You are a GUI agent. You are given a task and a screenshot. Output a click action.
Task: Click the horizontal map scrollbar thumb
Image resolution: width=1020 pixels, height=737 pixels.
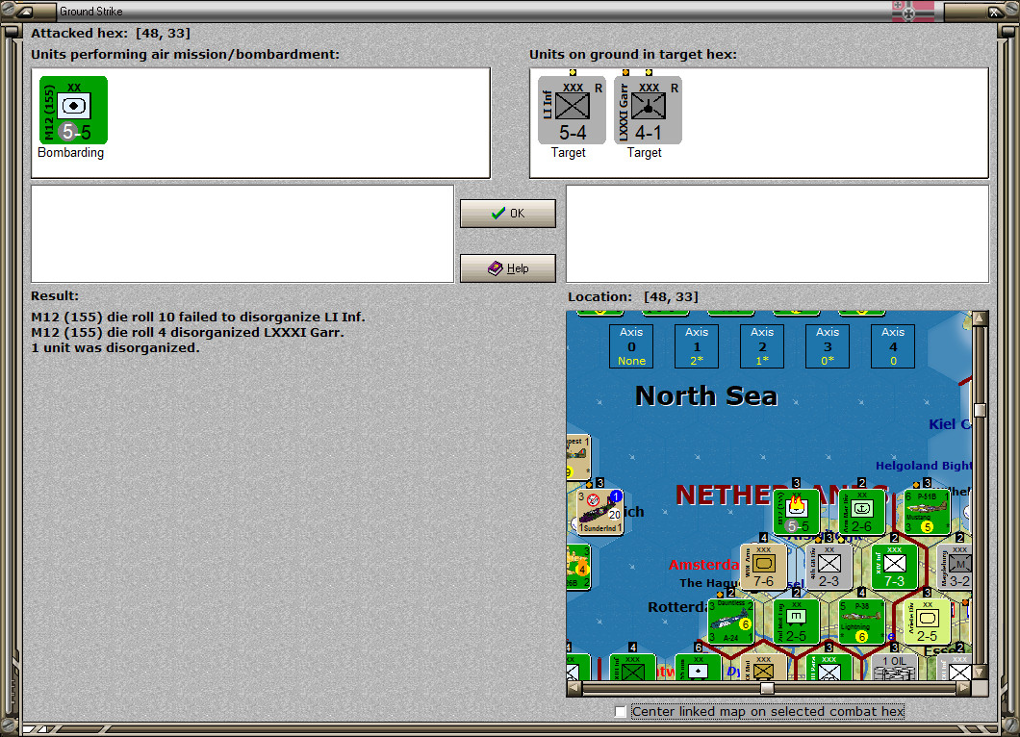[x=767, y=688]
